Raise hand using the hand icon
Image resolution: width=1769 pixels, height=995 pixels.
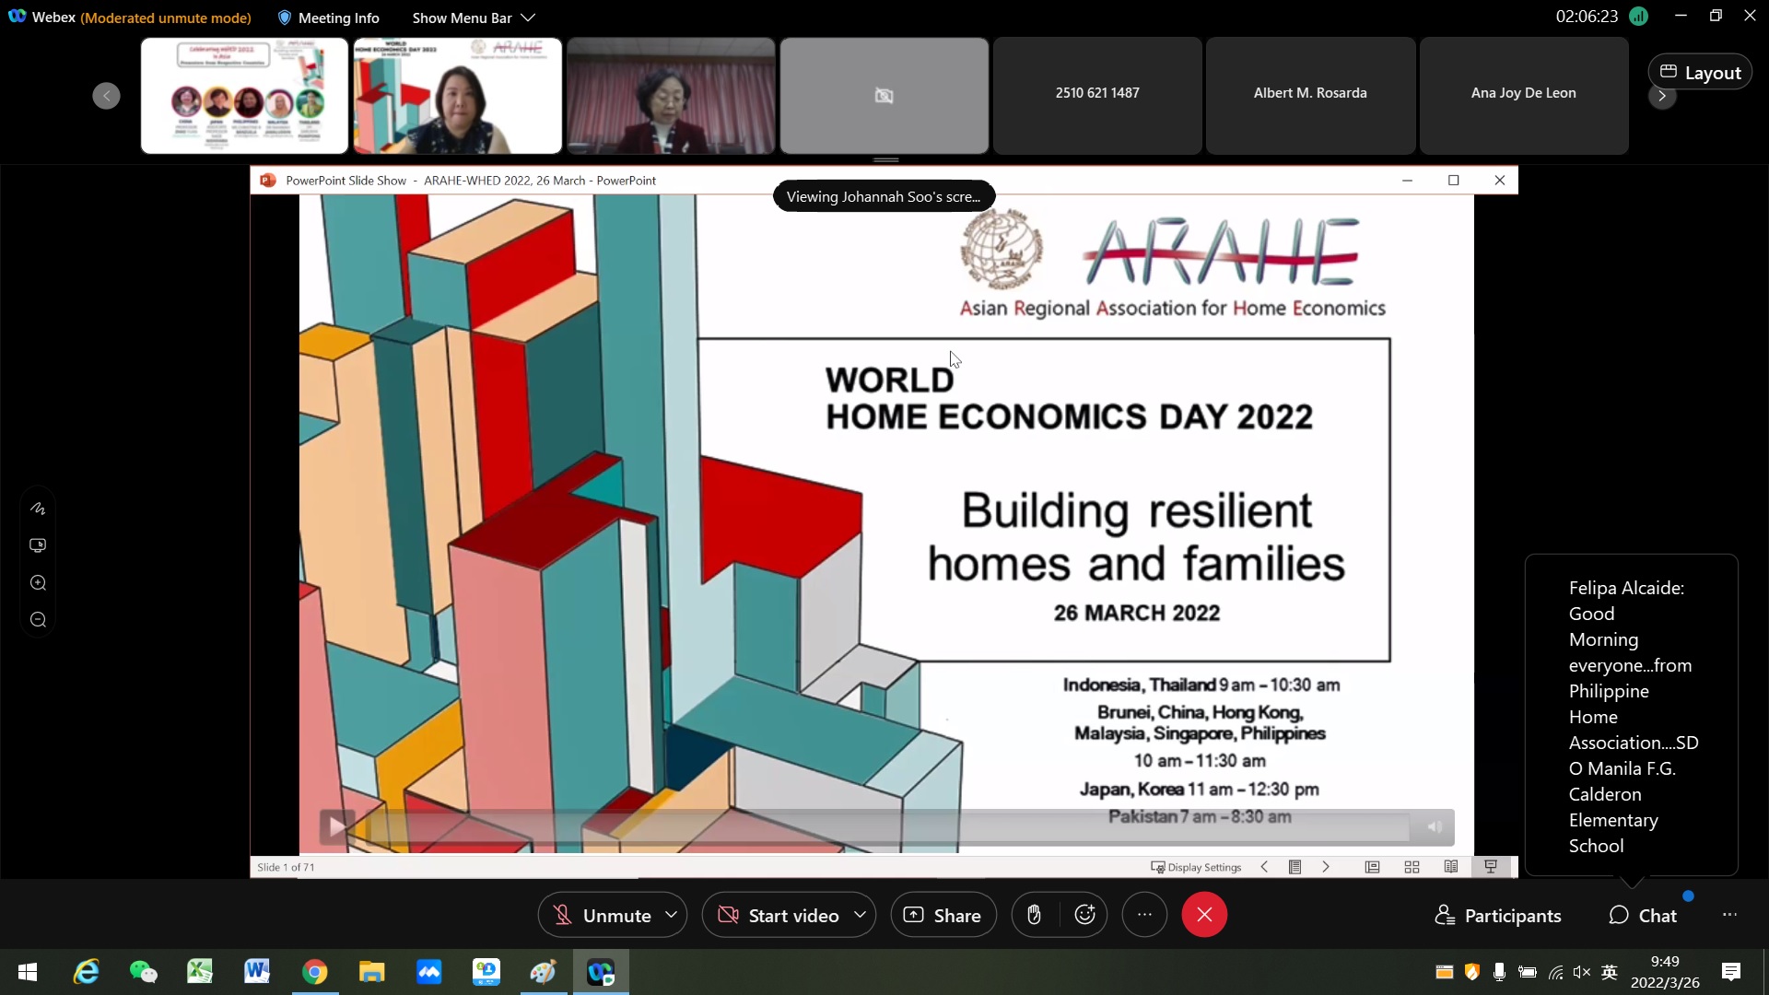pyautogui.click(x=1034, y=915)
